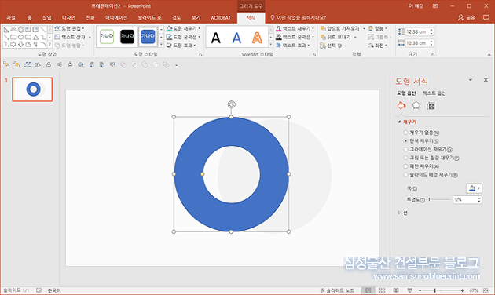Select slide 1 thumbnail
The width and height of the screenshot is (495, 295).
pyautogui.click(x=32, y=89)
